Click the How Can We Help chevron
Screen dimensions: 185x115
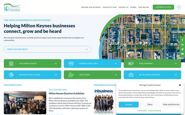coord(87,49)
